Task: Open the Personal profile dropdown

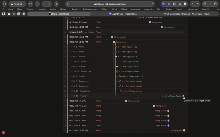Action: point(17,4)
